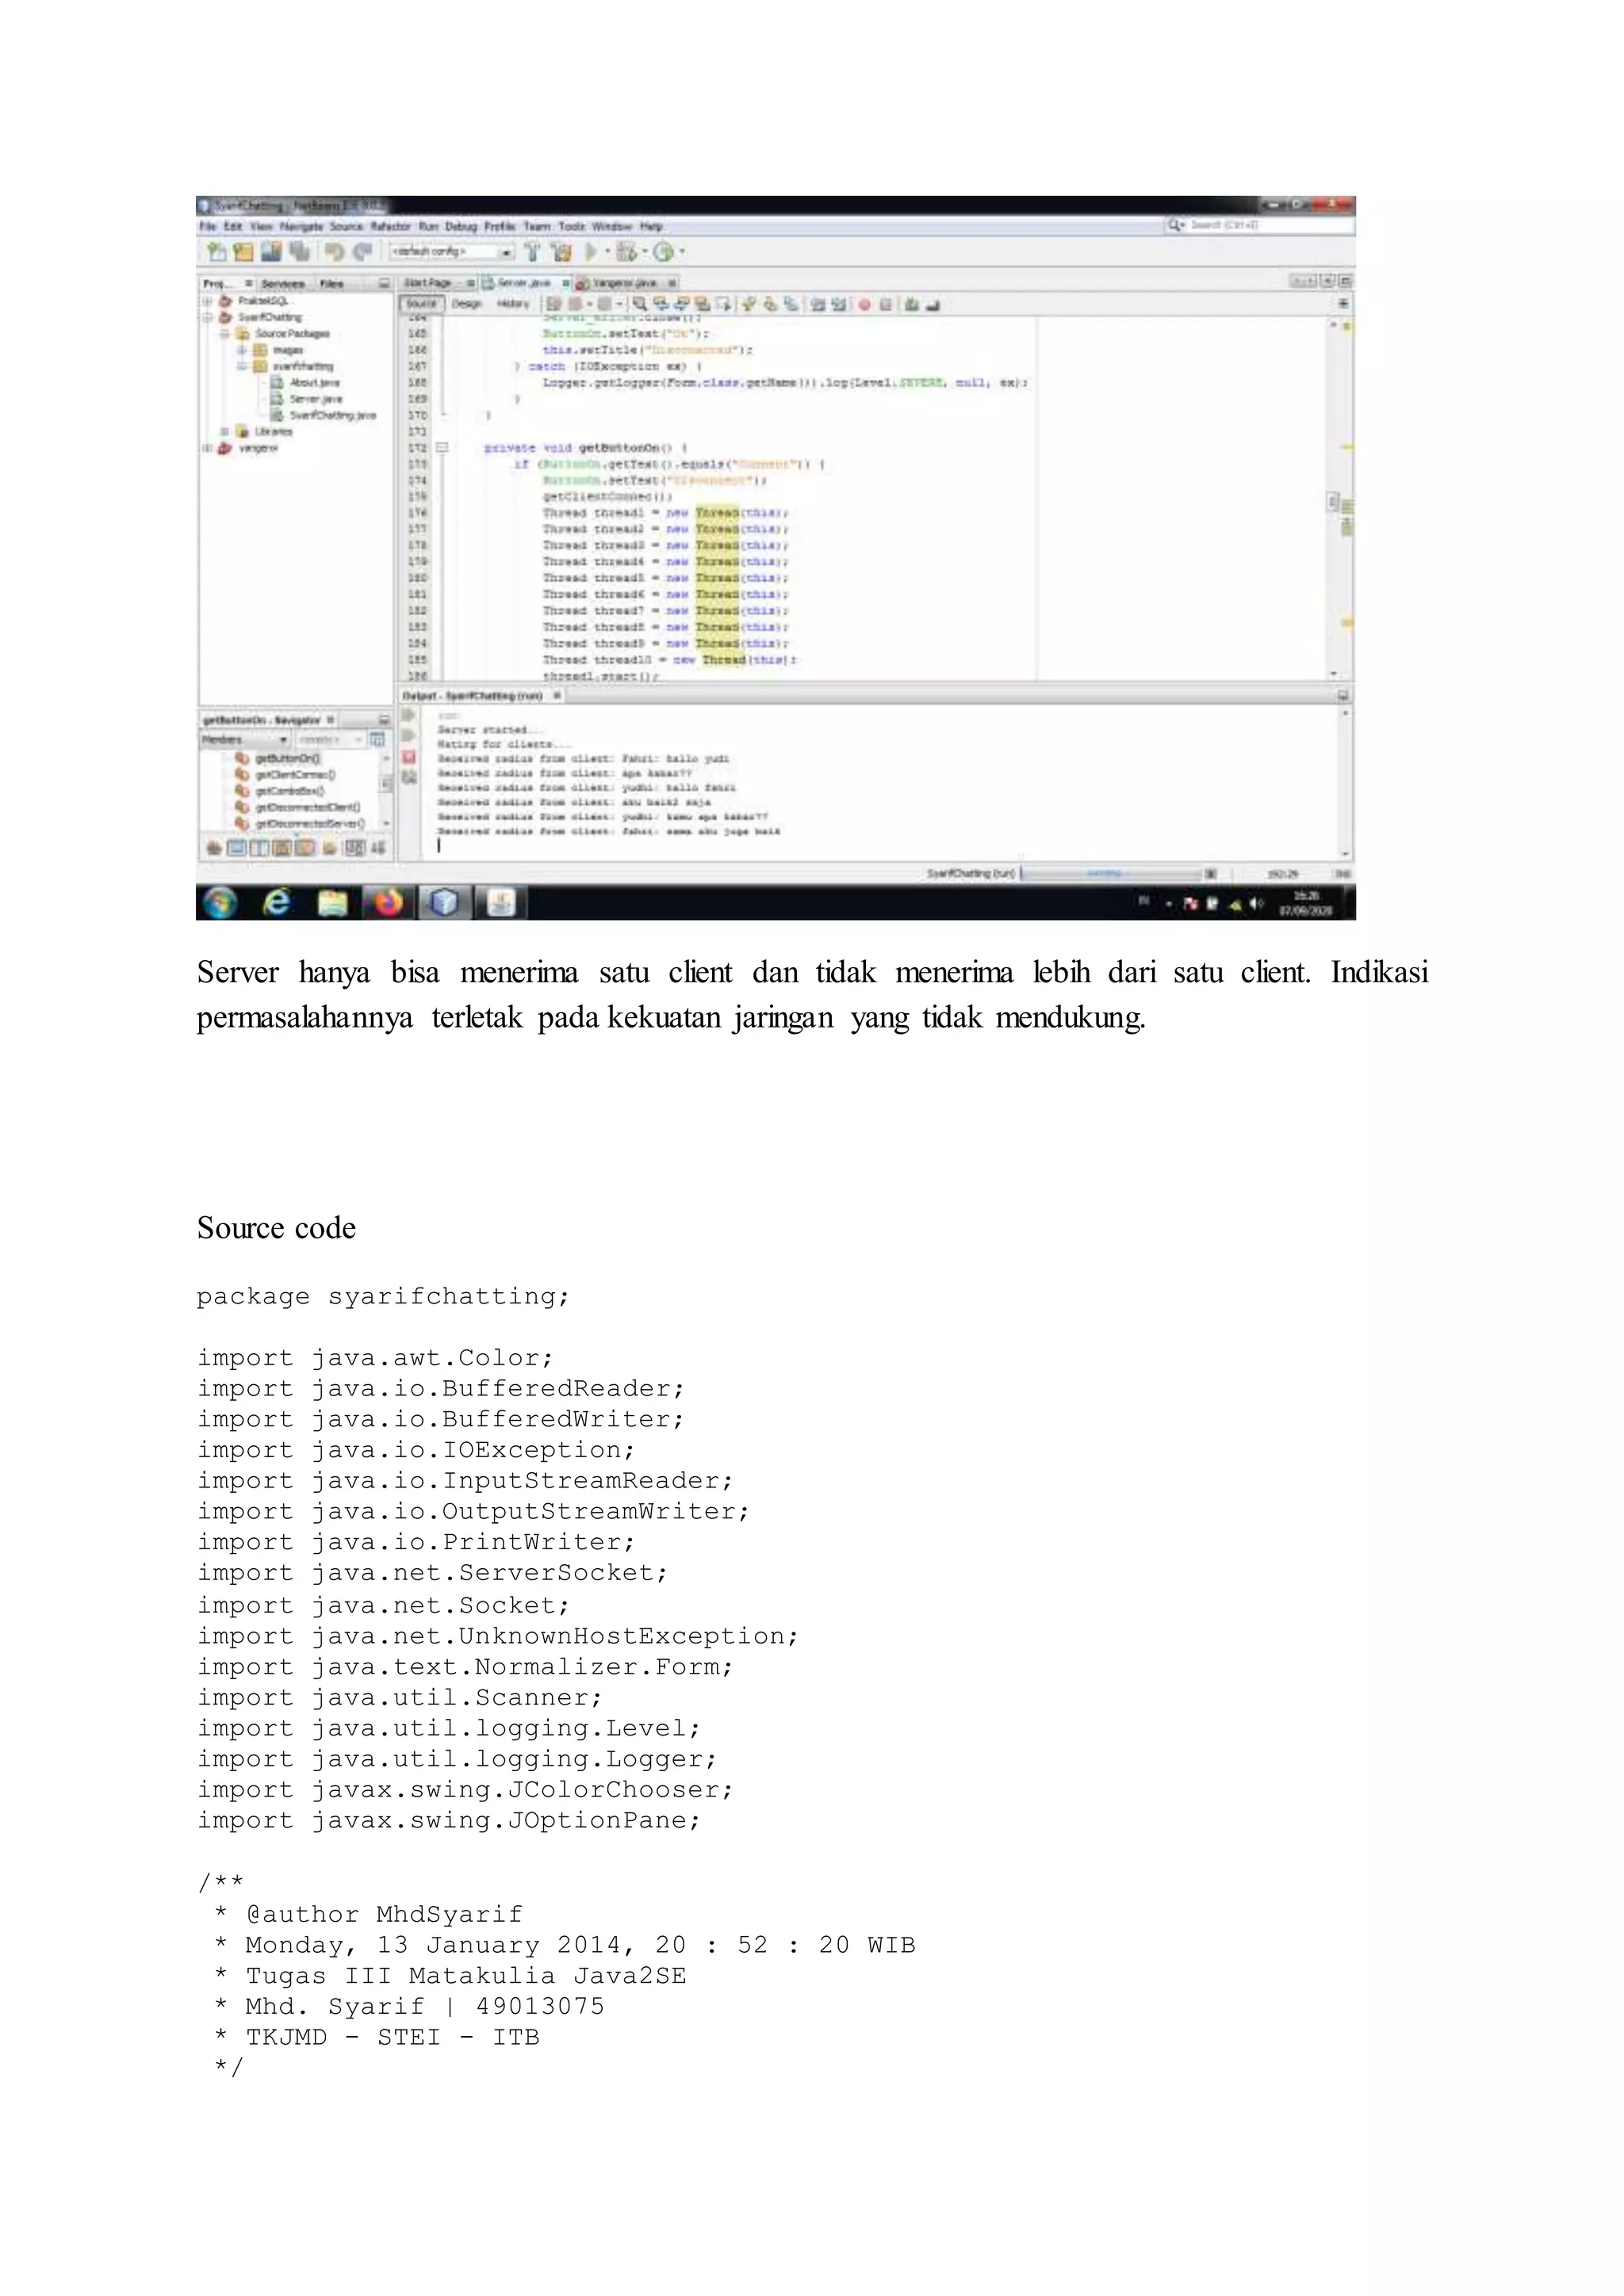Click the Debug Project toolbar icon
Viewport: 1624px width, 2296px height.
point(627,252)
